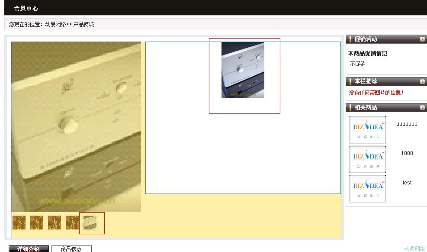Screen dimensions: 427x252
Task: Select the second product thumbnail in strip
Action: pos(37,223)
